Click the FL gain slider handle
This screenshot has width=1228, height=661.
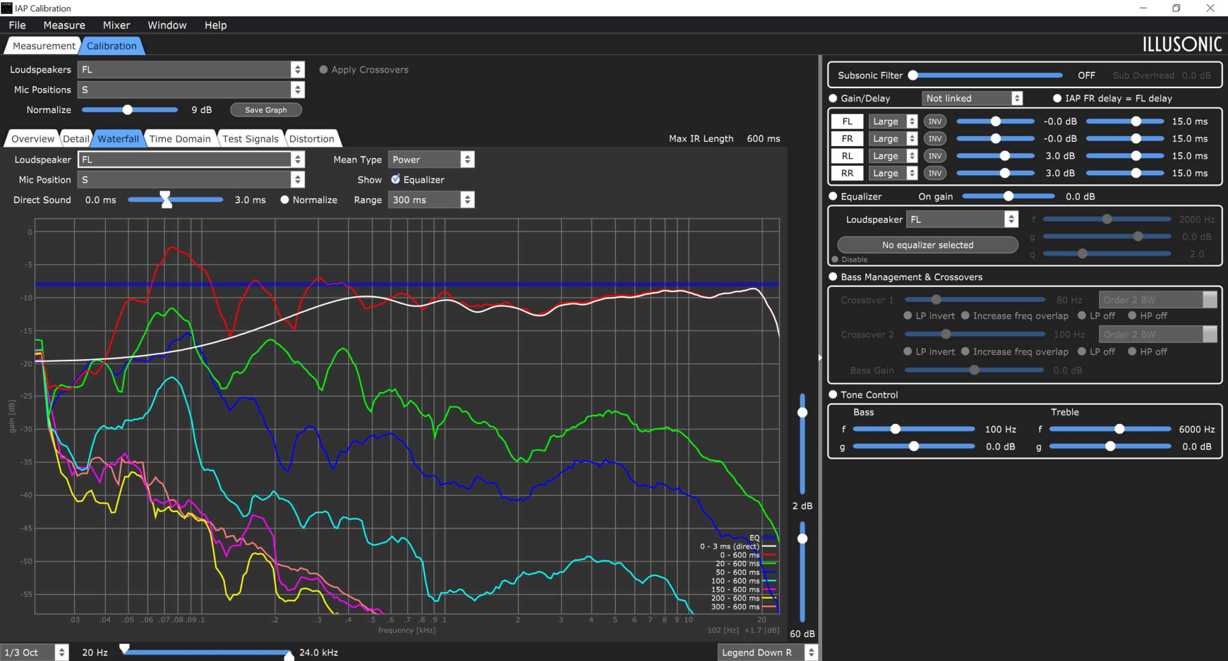click(995, 122)
